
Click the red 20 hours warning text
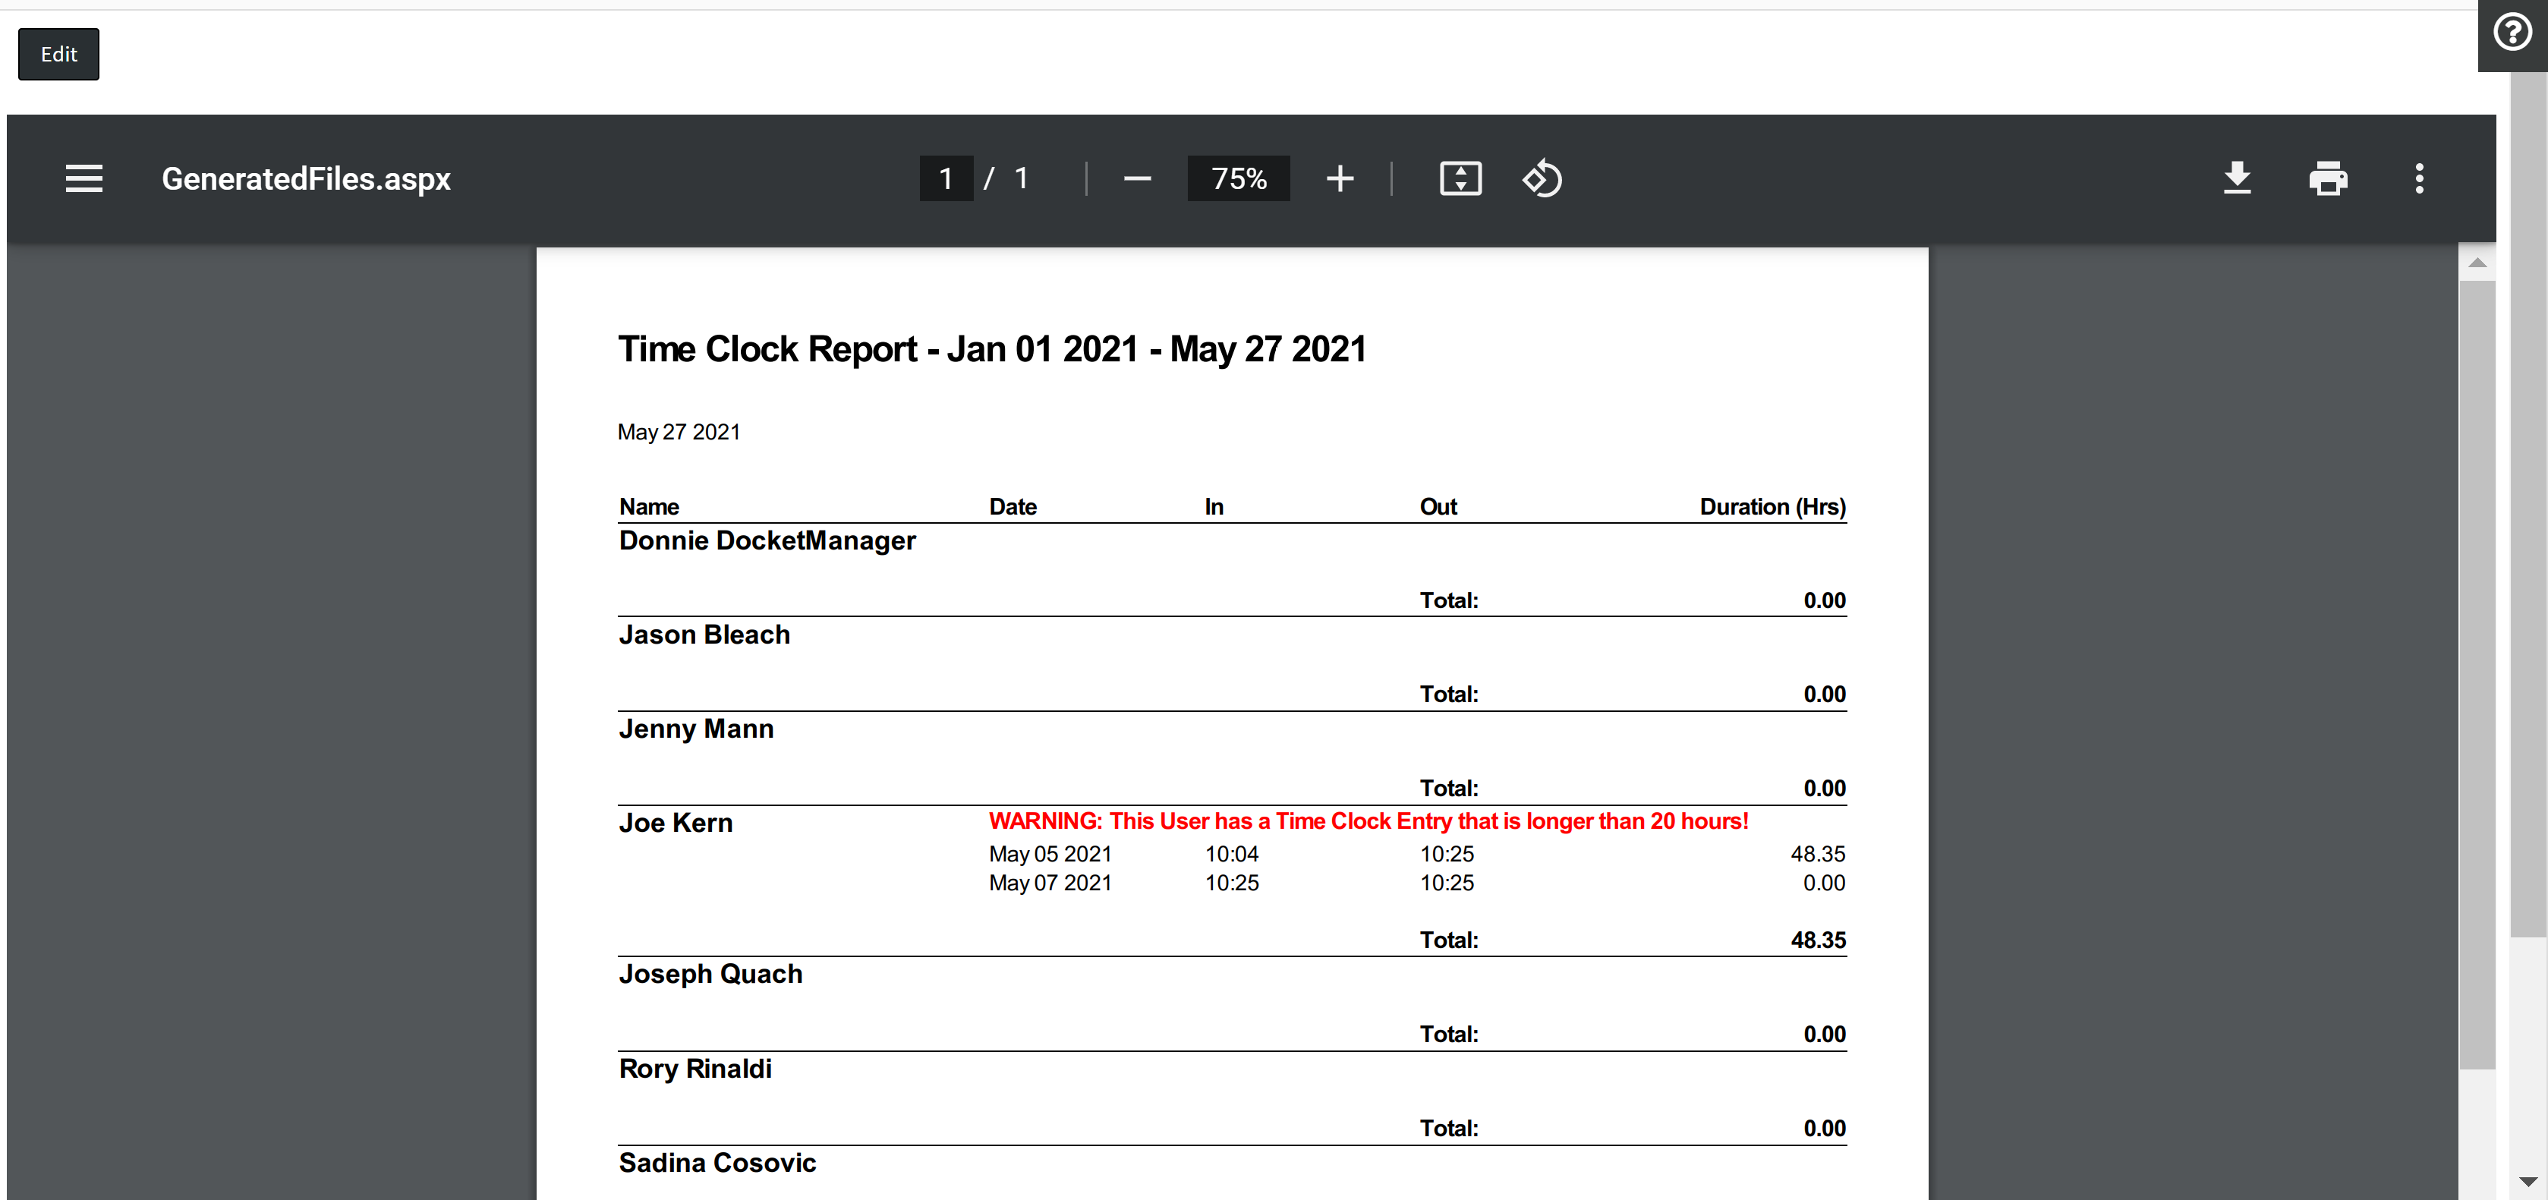click(x=1368, y=821)
